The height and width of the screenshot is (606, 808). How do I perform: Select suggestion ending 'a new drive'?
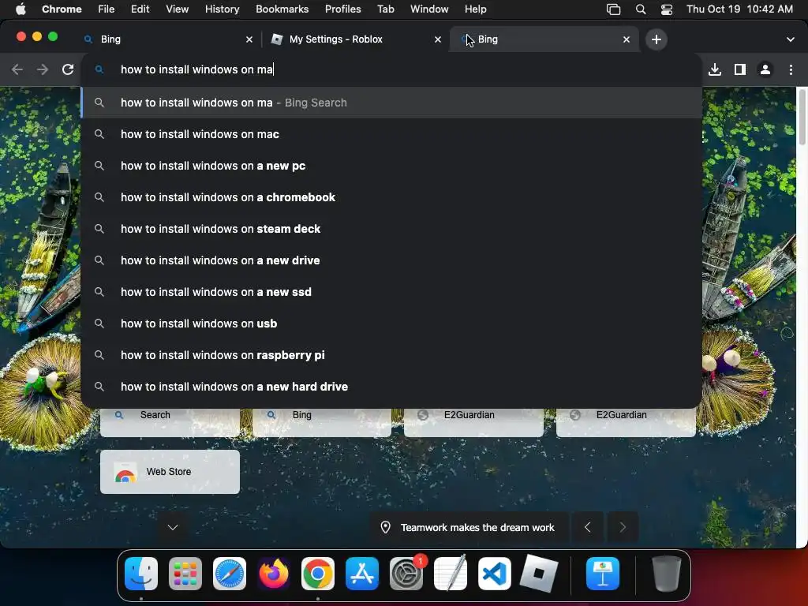coord(391,260)
